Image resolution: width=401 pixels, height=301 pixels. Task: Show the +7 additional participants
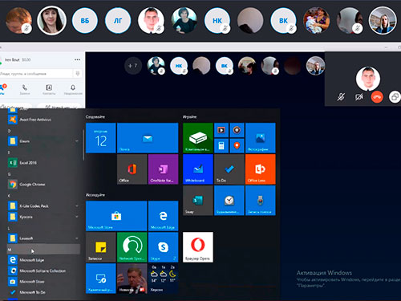(x=133, y=66)
